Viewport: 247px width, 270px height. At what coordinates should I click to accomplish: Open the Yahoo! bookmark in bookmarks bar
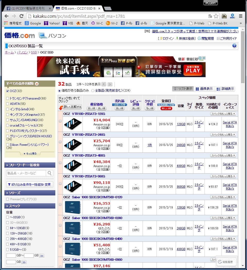(52, 23)
